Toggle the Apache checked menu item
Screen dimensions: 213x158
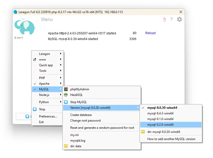47,84
